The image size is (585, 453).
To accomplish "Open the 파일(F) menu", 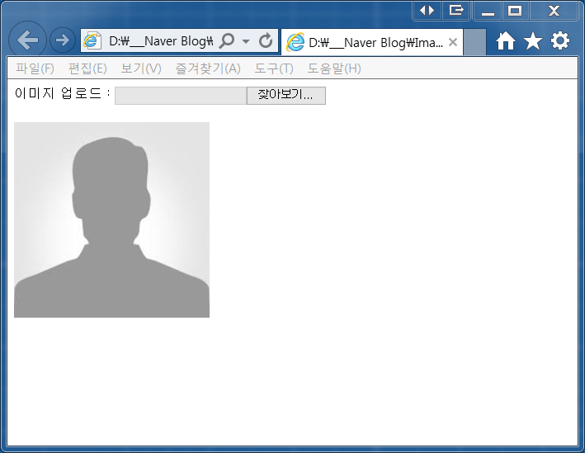I will tap(35, 68).
